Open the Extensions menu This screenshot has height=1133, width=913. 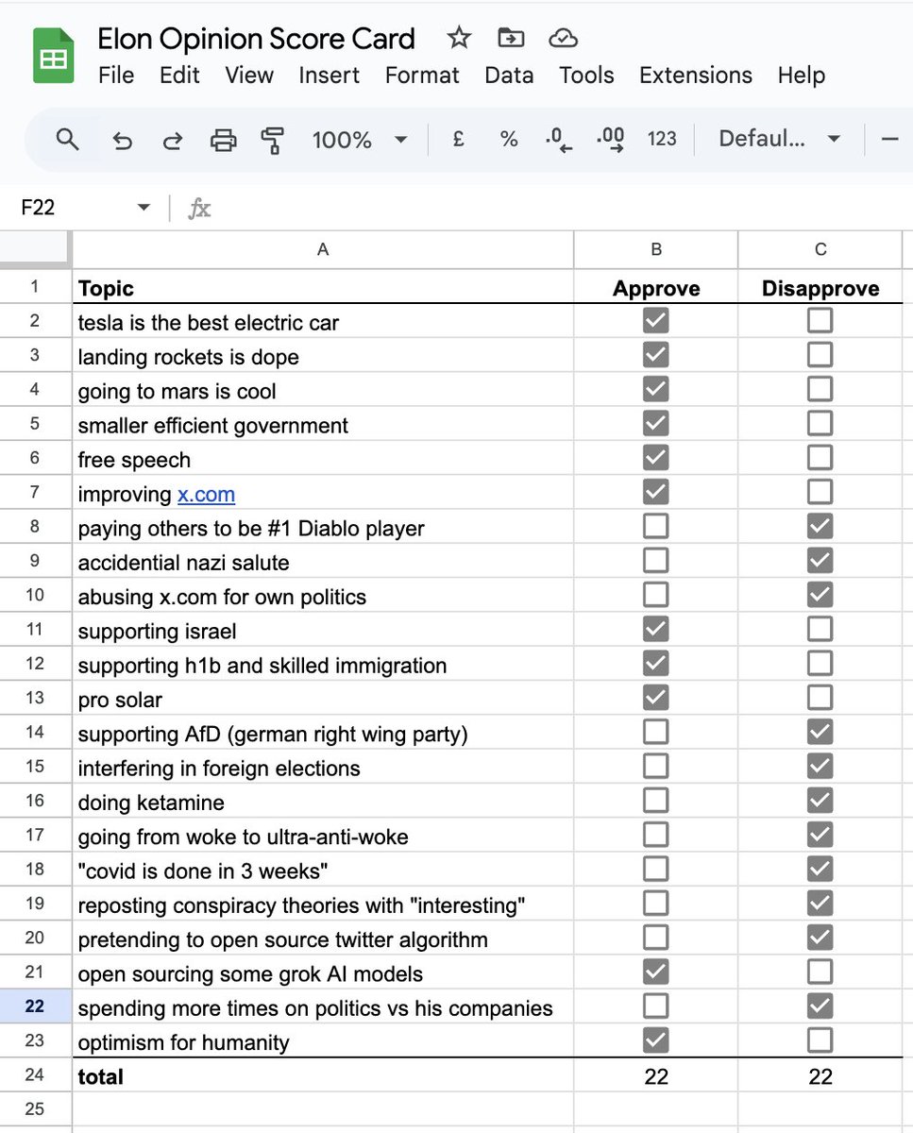(x=696, y=76)
